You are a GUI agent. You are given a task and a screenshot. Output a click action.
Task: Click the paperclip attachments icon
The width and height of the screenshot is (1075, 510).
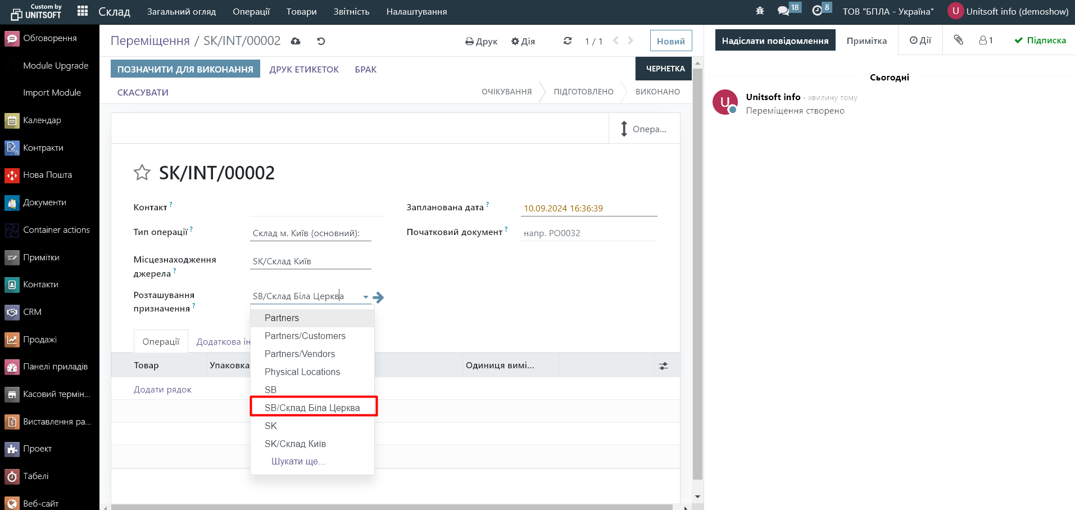coord(959,40)
